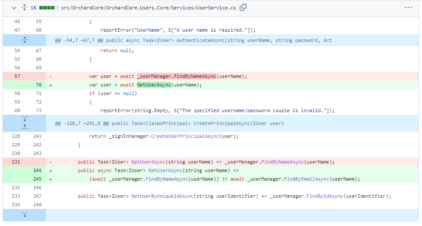Select new line number 244
The image size is (422, 226).
37,171
